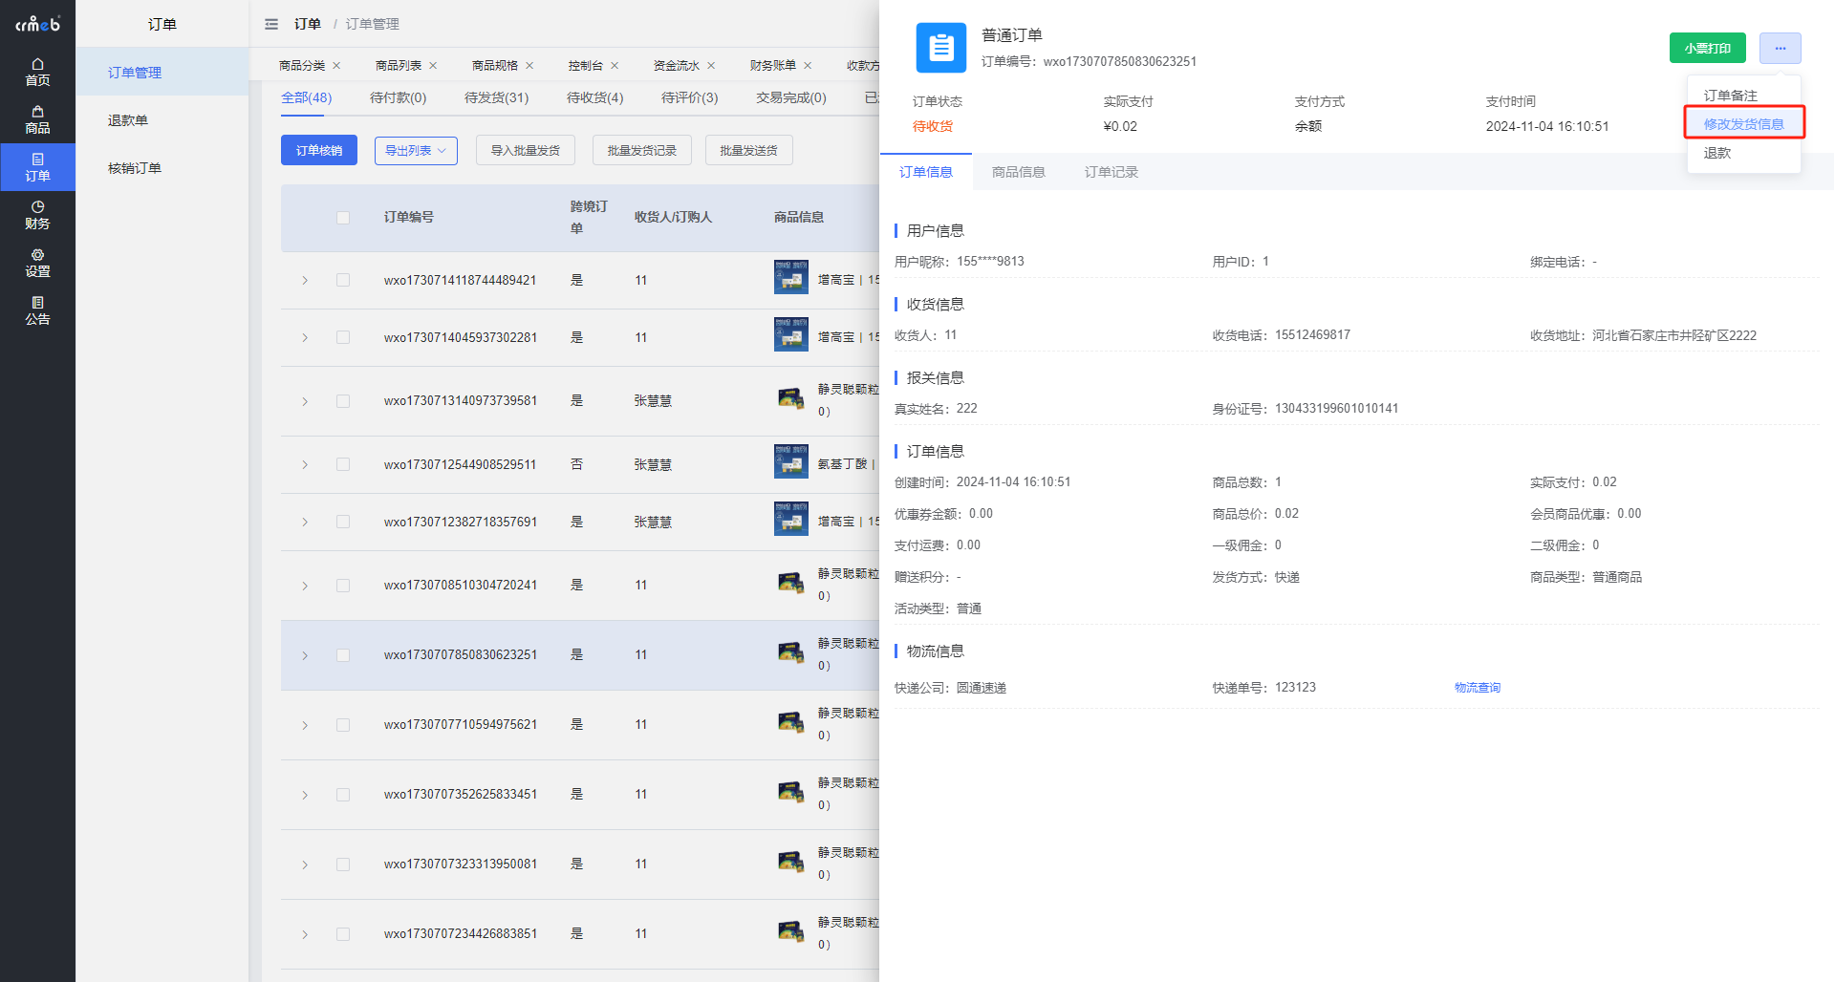Select the header select-all checkbox
The width and height of the screenshot is (1835, 982).
(x=343, y=218)
